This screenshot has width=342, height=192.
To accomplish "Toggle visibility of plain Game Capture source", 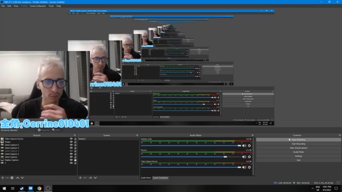I will [x=71, y=157].
